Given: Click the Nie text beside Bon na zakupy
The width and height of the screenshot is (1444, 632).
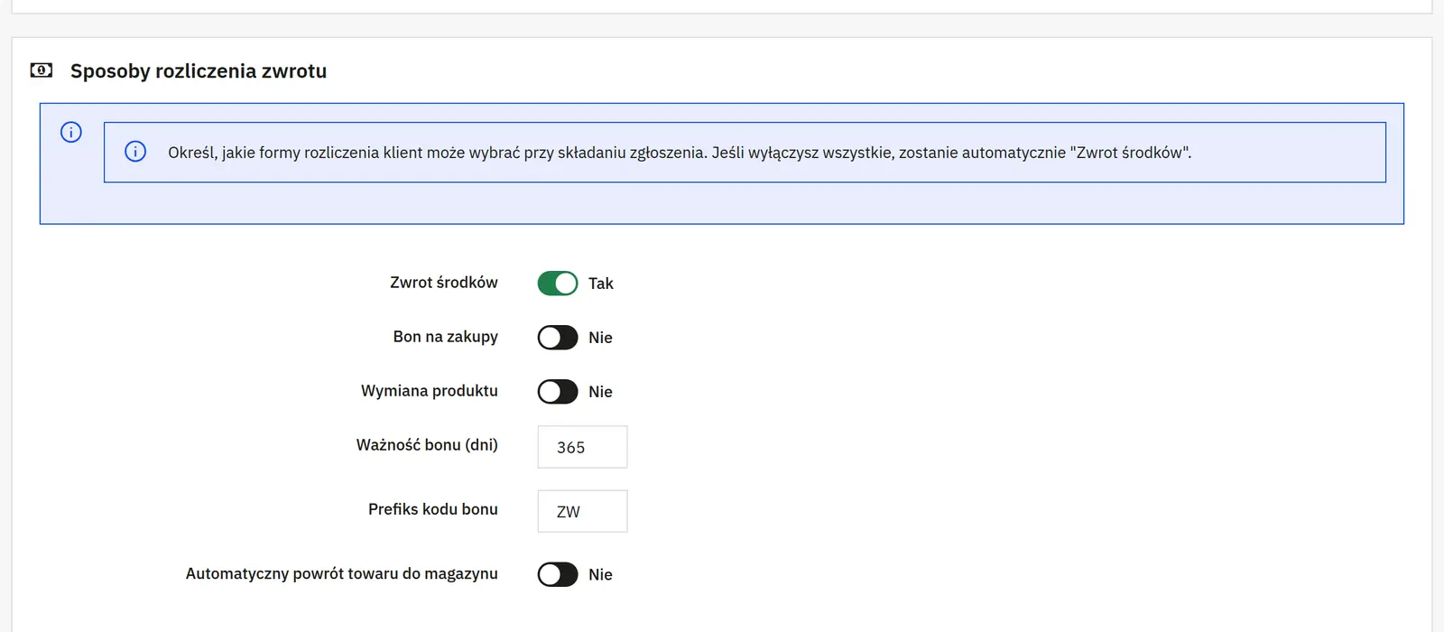Looking at the screenshot, I should click(x=600, y=338).
